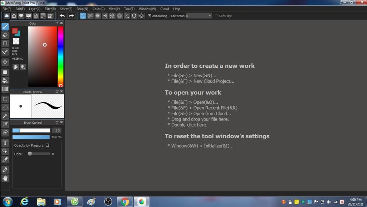Turn snap off with the blue icon
This screenshot has height=207, width=367.
pos(83,16)
